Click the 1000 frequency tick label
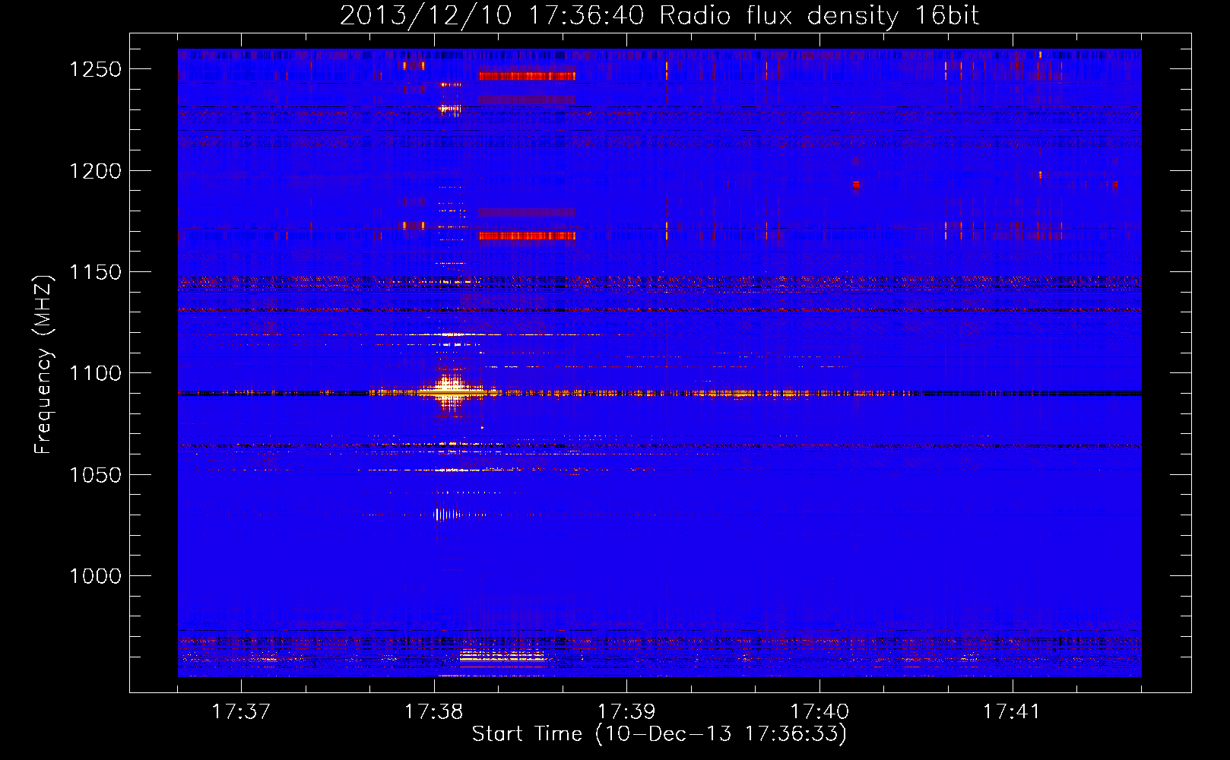1230x760 pixels. (x=95, y=576)
